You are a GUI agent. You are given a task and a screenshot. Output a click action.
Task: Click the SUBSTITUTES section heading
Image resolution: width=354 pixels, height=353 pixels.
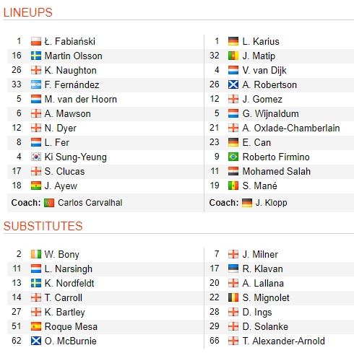pos(43,226)
